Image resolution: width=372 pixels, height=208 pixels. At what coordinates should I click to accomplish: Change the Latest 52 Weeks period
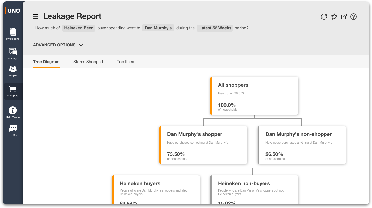click(x=215, y=28)
